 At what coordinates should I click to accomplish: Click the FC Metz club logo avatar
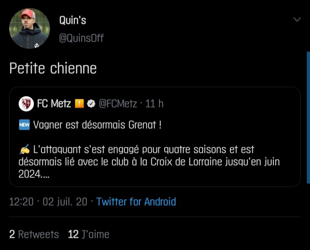27,104
